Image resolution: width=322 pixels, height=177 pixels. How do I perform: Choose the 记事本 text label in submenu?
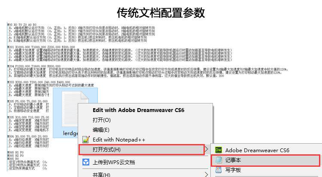233,160
